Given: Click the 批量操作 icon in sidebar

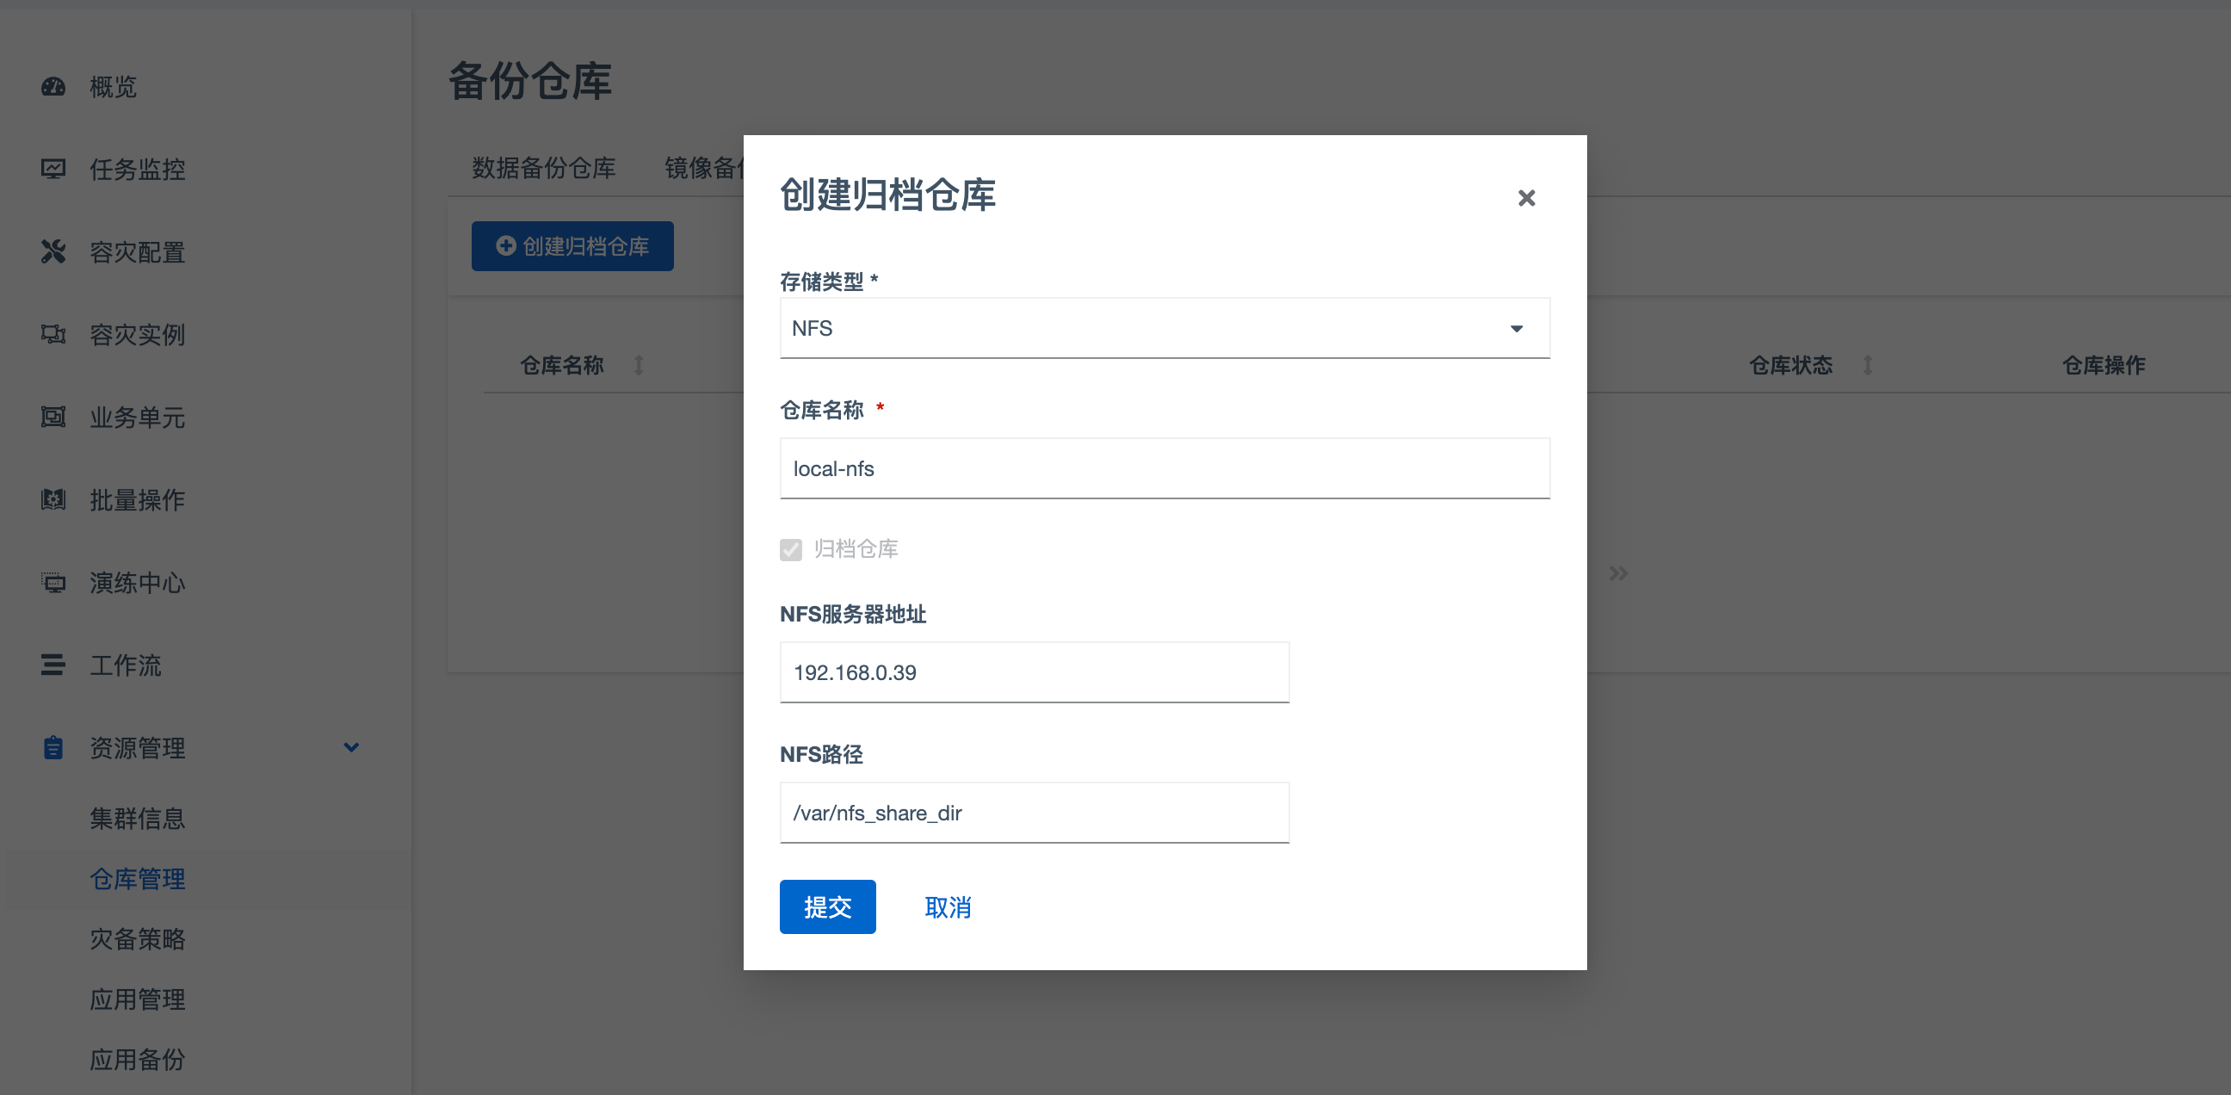Looking at the screenshot, I should click(x=53, y=500).
